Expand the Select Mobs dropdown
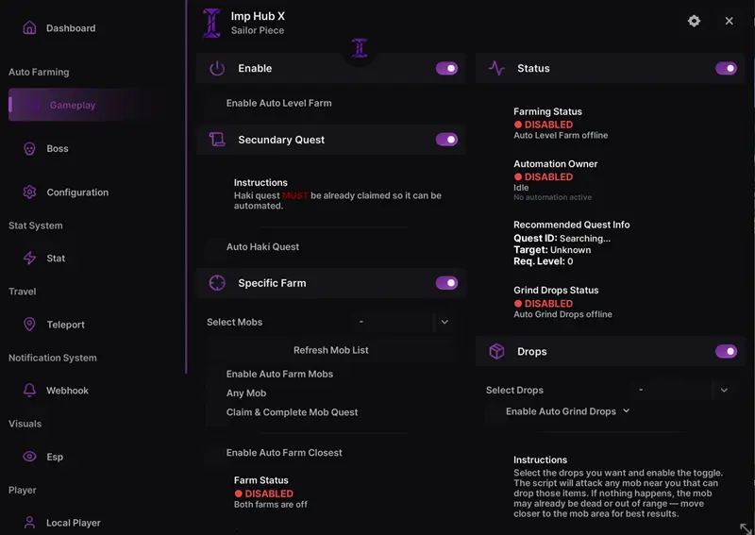This screenshot has width=755, height=535. (445, 323)
